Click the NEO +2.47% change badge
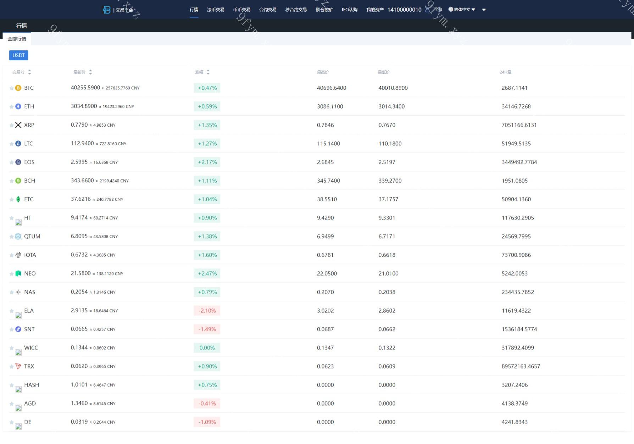The height and width of the screenshot is (444, 634). click(x=207, y=273)
